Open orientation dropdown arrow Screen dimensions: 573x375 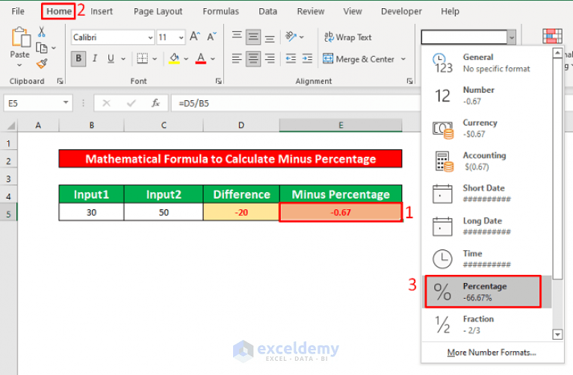[302, 37]
